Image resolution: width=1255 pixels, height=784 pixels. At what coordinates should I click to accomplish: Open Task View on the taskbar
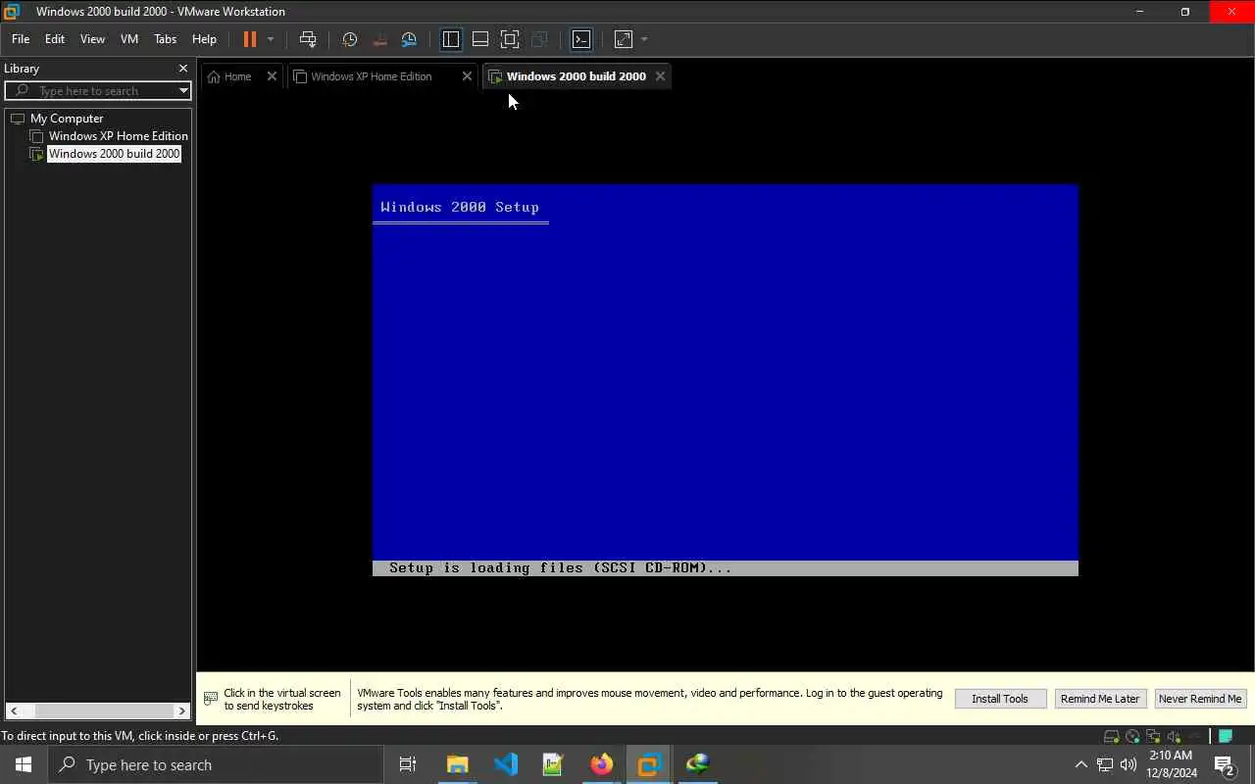(x=408, y=764)
